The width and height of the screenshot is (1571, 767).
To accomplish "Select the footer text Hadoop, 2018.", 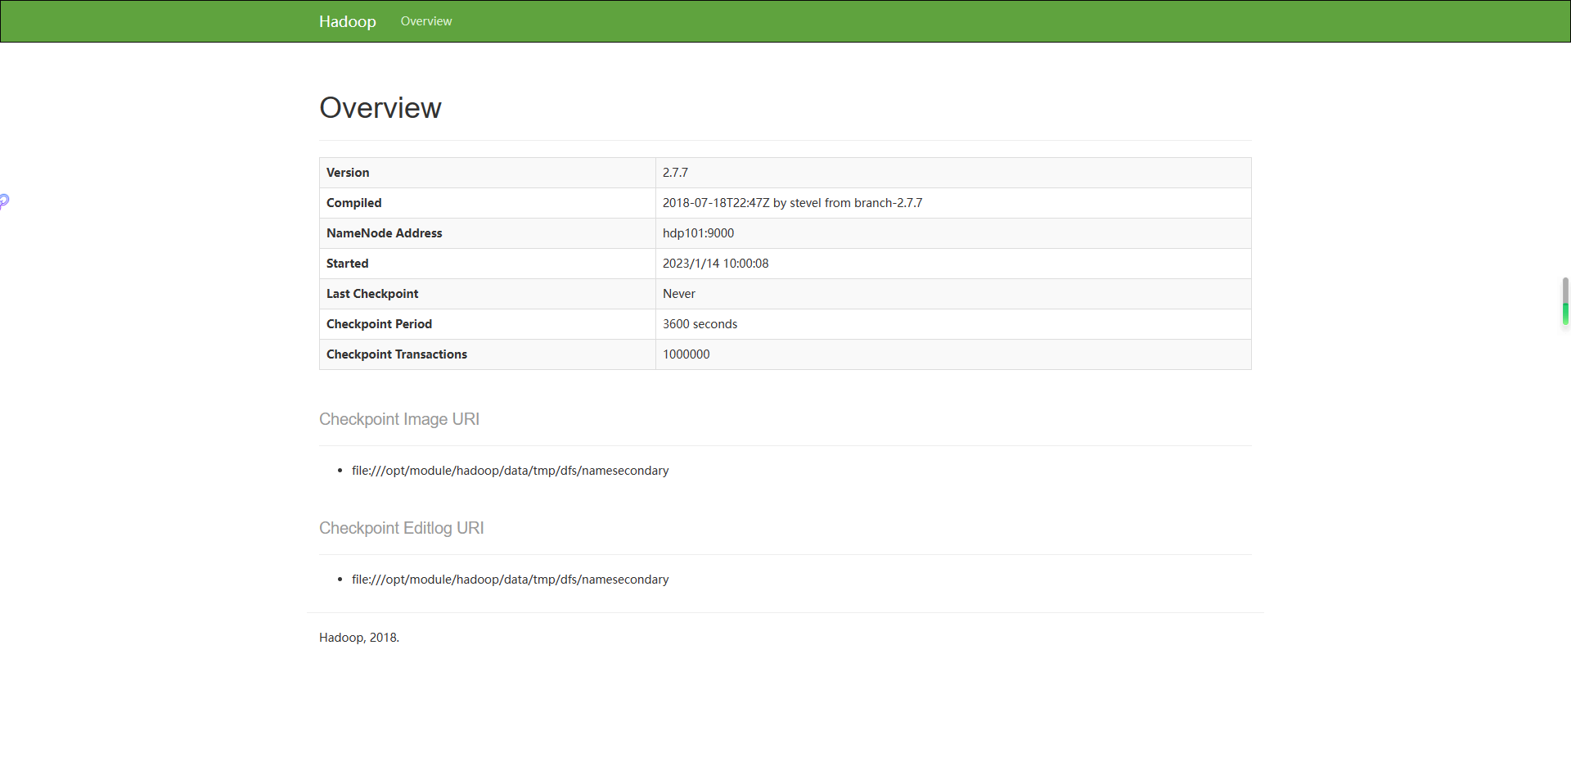I will click(359, 638).
